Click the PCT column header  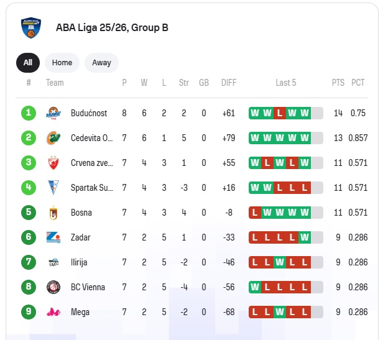(358, 83)
